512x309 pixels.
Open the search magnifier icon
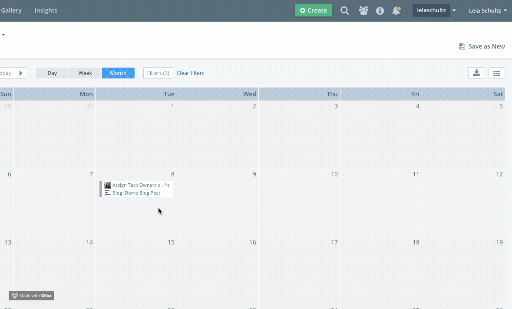(x=344, y=10)
